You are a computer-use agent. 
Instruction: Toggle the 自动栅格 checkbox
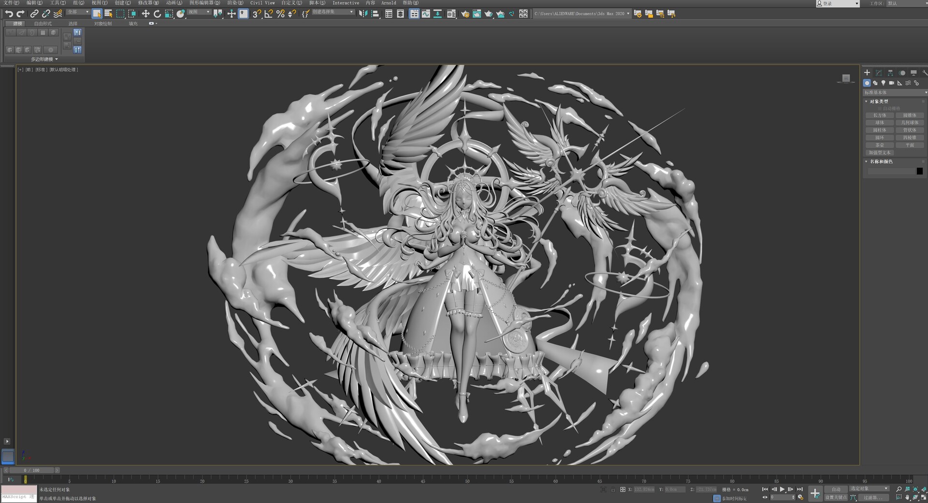coord(880,109)
